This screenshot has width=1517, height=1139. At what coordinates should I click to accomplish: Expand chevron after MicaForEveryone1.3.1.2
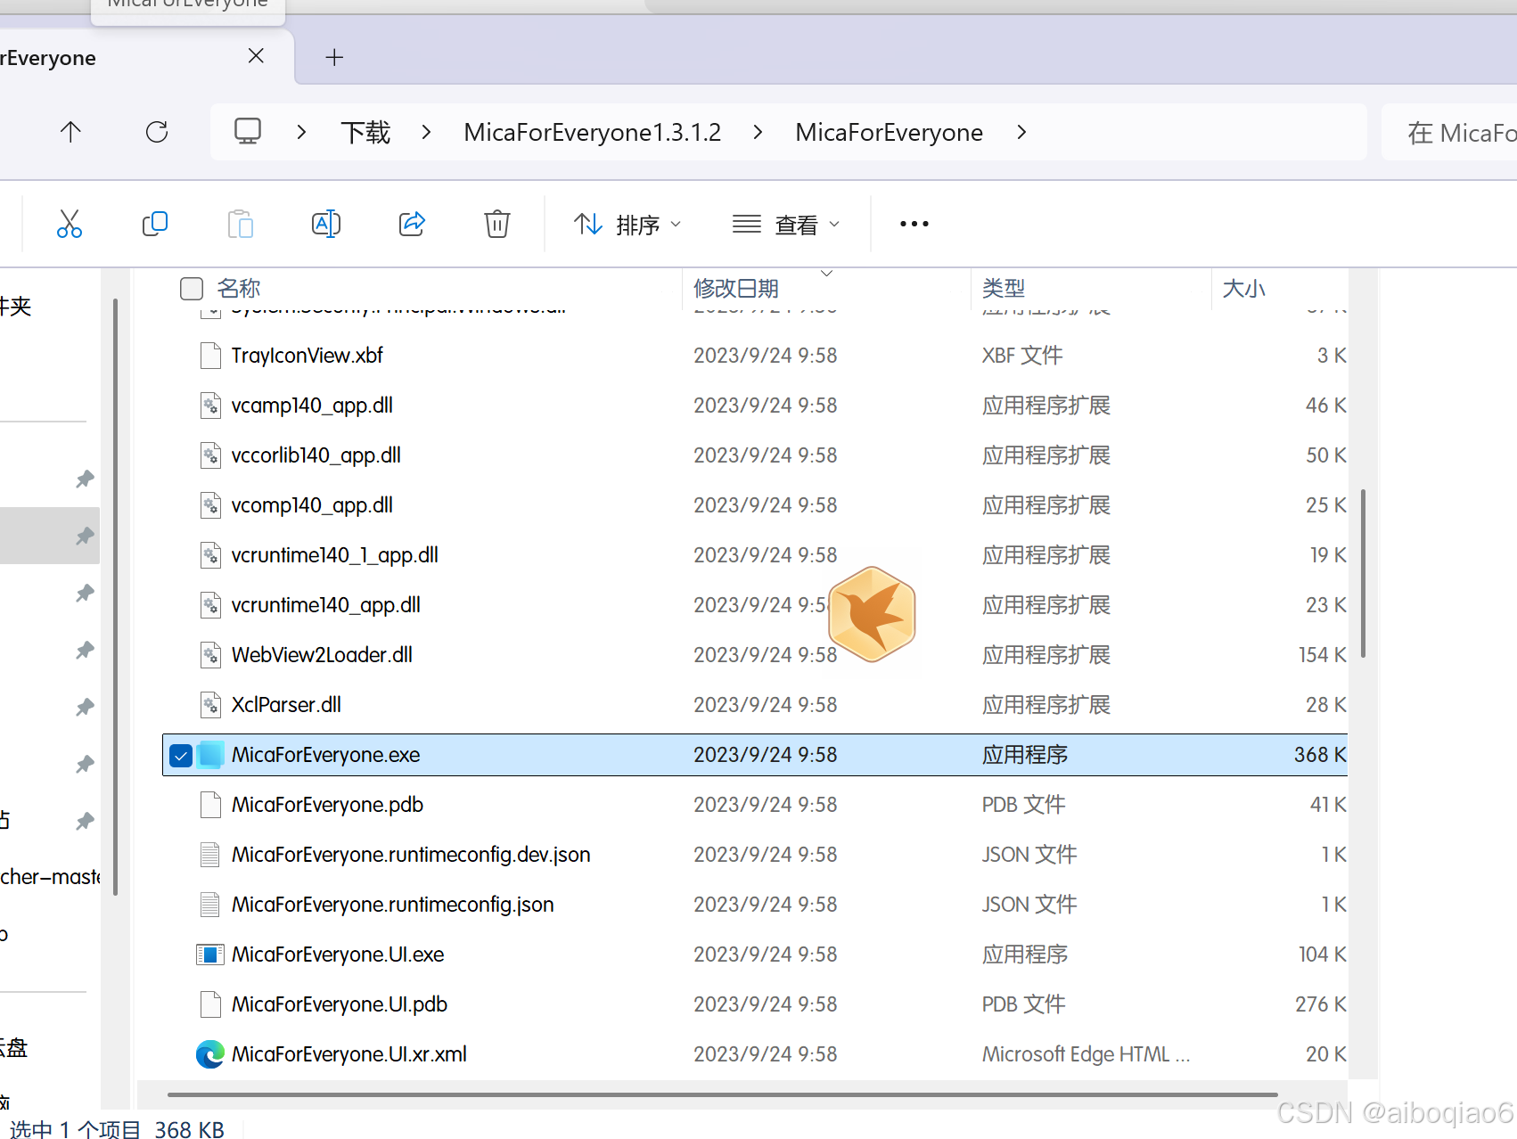[758, 132]
